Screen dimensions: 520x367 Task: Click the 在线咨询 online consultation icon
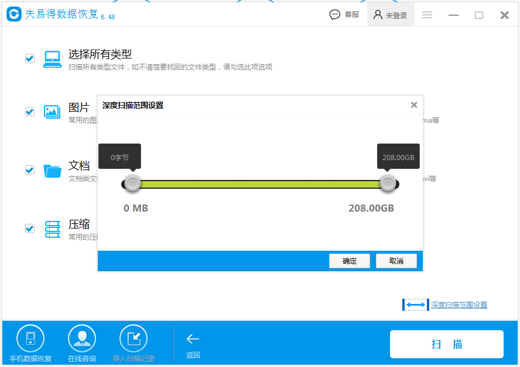tap(82, 338)
